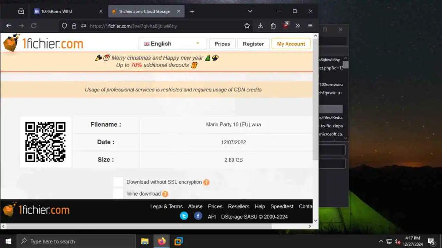Open the Windows Start menu
The image size is (442, 248).
(x=8, y=241)
